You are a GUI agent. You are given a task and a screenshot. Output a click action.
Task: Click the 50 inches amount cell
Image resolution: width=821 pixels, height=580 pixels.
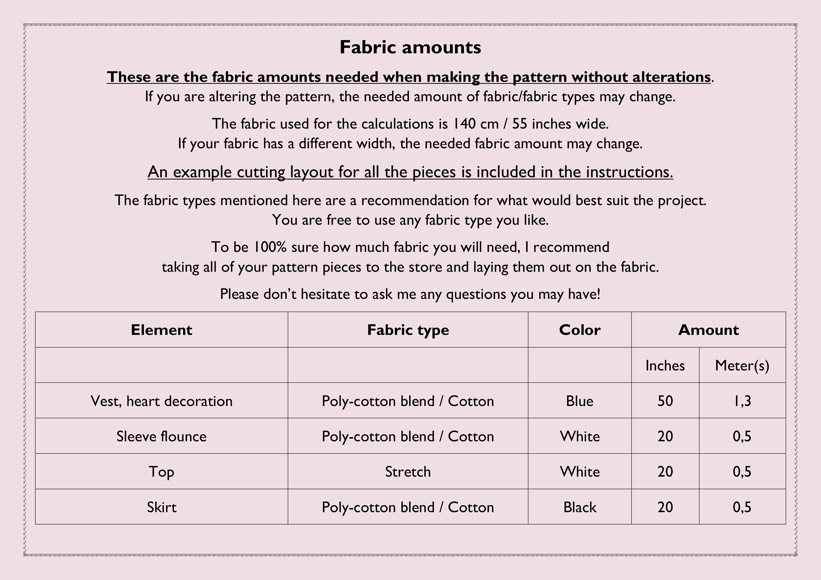[665, 400]
